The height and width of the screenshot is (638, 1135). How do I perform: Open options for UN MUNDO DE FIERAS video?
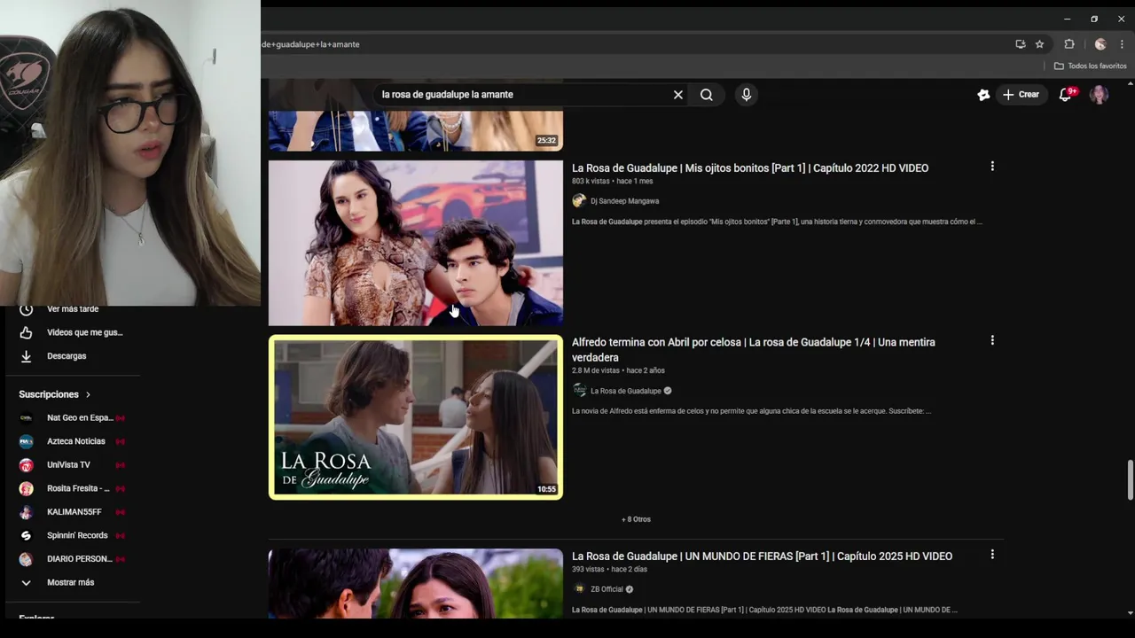(992, 555)
